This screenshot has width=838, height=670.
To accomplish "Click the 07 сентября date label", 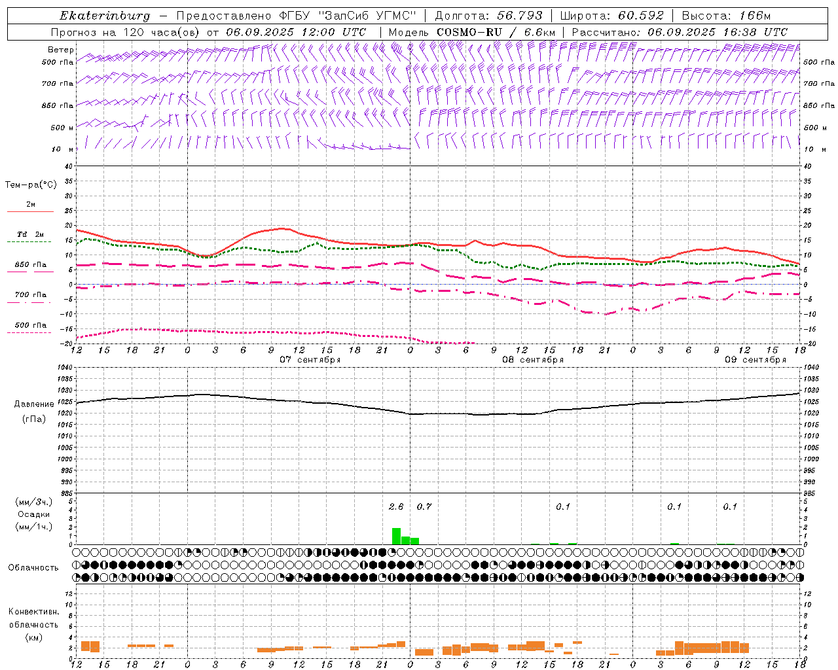I will [310, 360].
